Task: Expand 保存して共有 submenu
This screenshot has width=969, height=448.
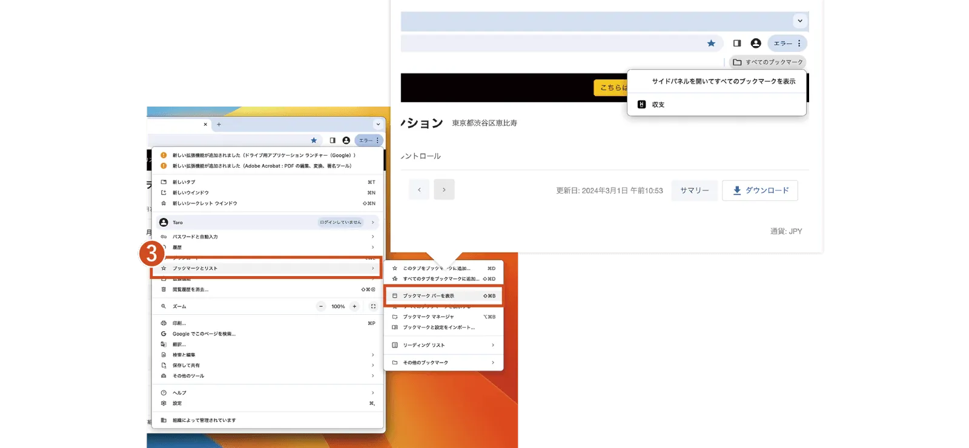Action: pyautogui.click(x=268, y=366)
